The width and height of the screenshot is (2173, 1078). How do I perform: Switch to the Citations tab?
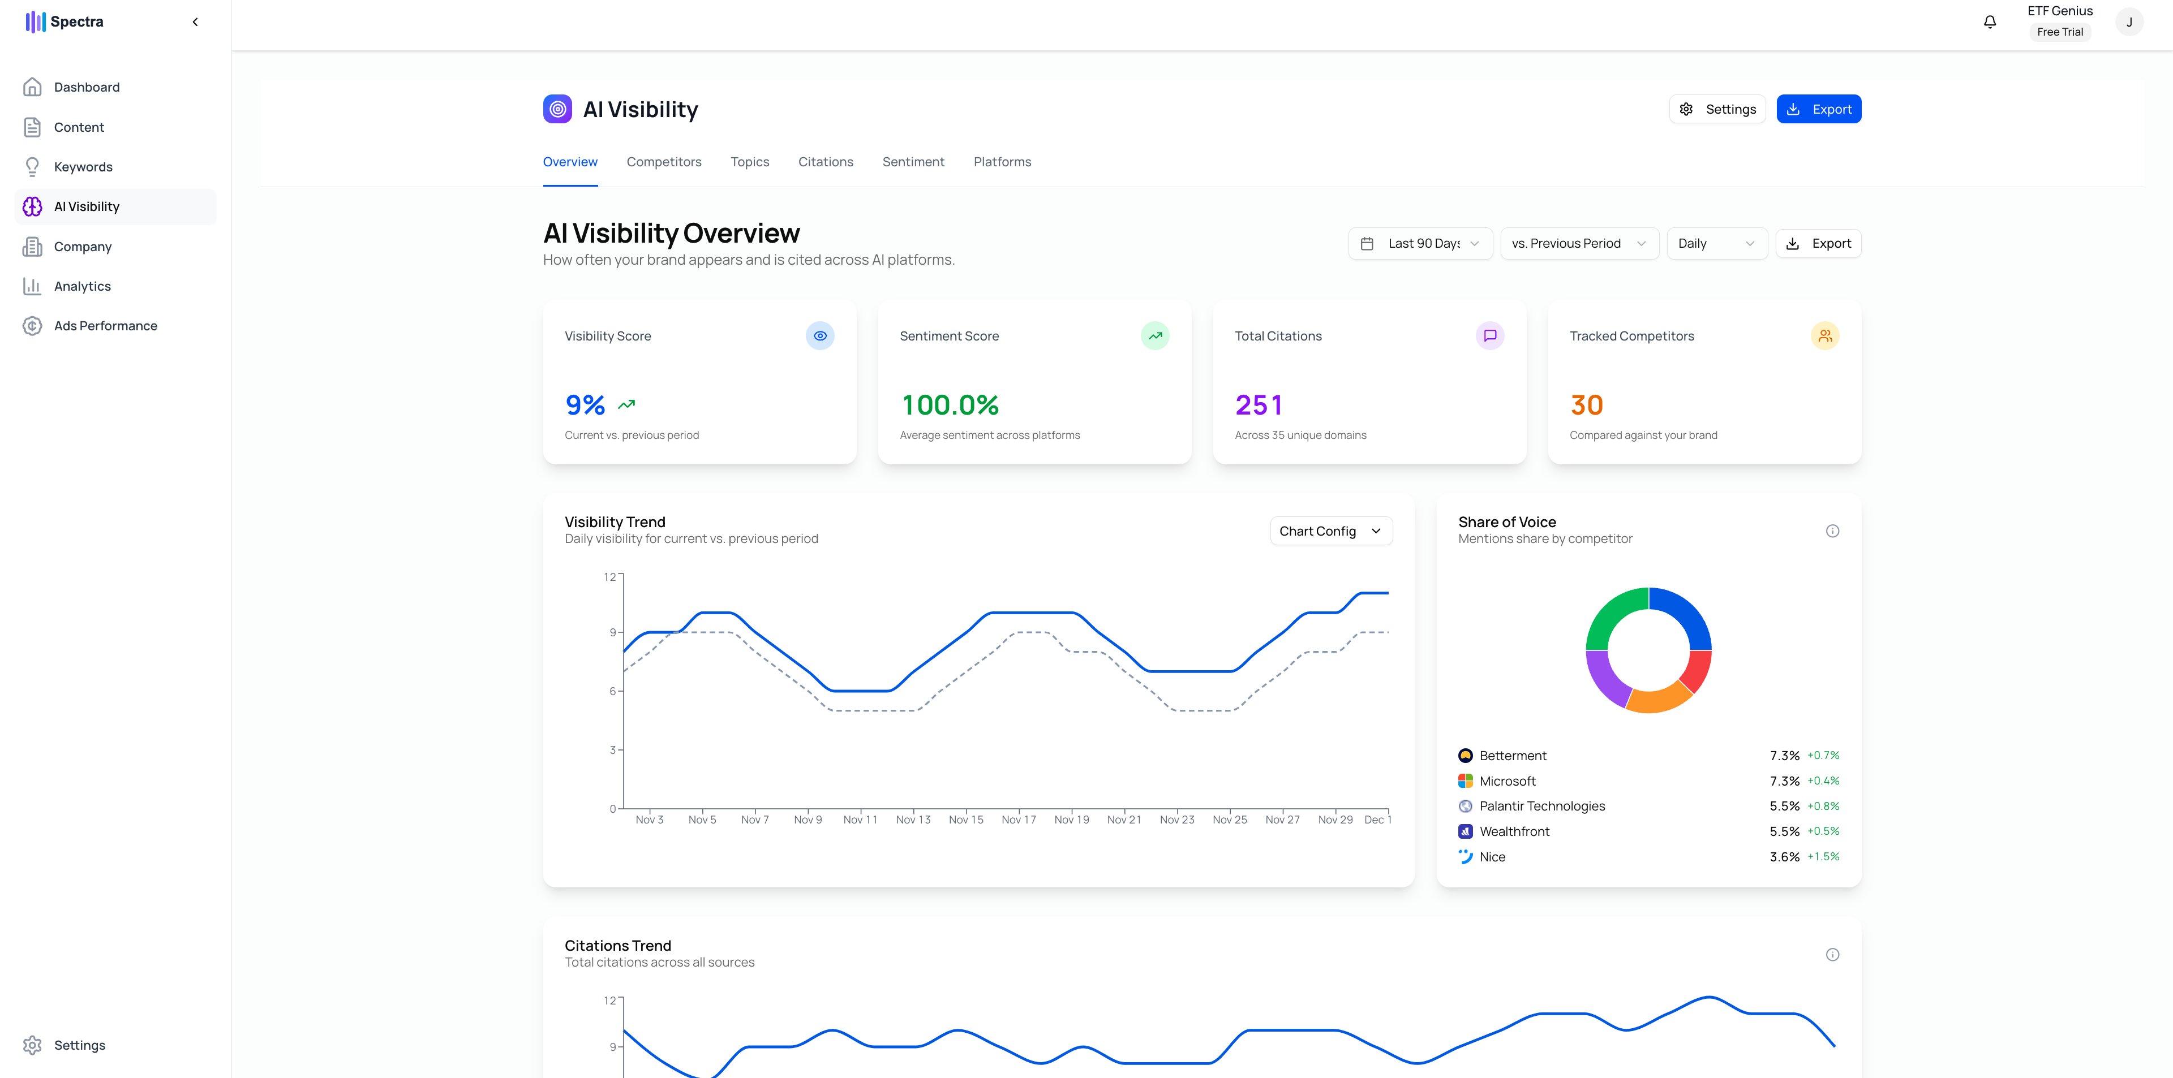tap(825, 162)
